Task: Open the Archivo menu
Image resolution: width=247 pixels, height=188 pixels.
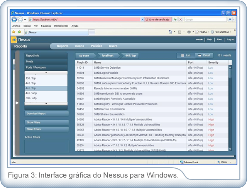Action: (16, 26)
